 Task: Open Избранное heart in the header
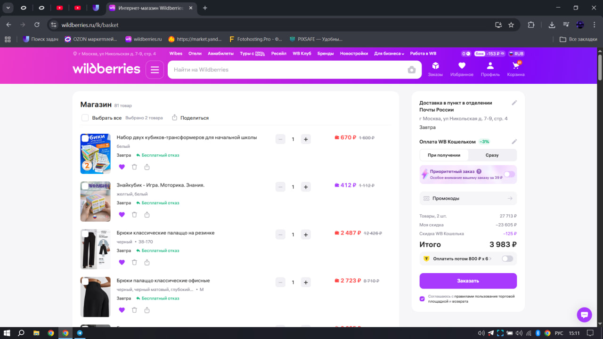pyautogui.click(x=462, y=69)
